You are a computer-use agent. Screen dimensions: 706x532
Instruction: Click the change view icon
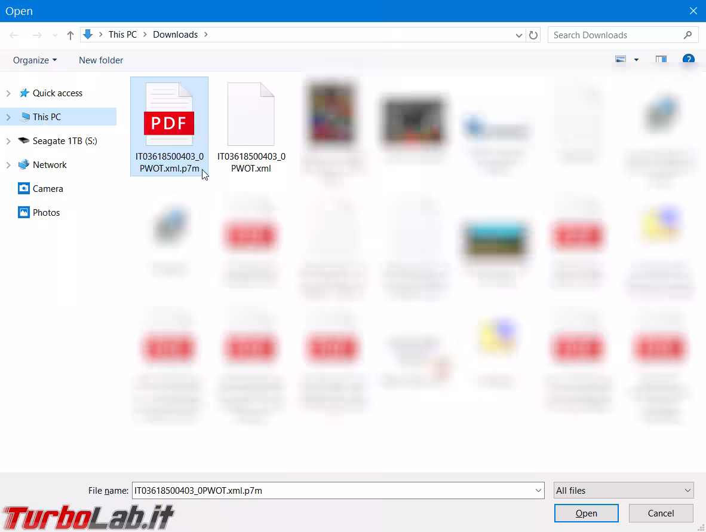tap(621, 60)
